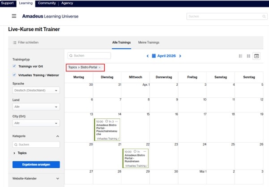This screenshot has width=269, height=187.
Task: Collapse the Kategorie section
Action: (57, 136)
